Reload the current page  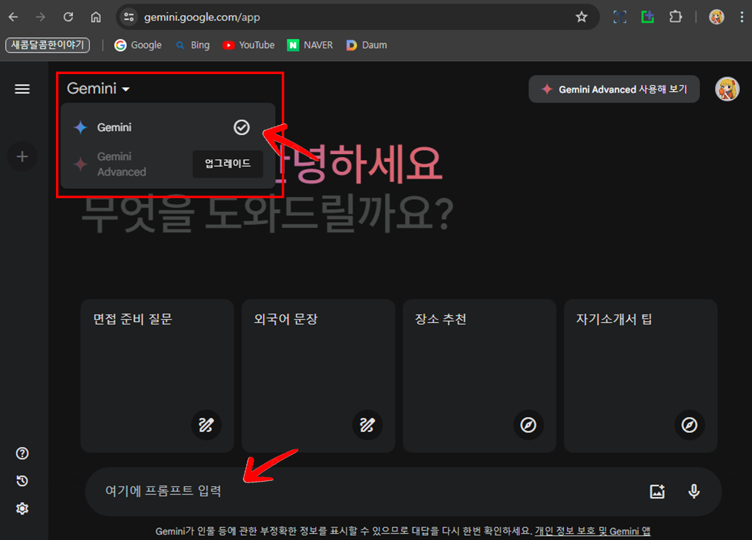coord(68,17)
